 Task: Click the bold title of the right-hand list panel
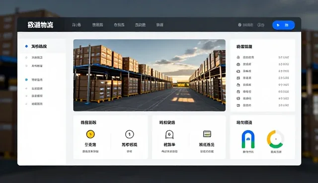pos(244,46)
